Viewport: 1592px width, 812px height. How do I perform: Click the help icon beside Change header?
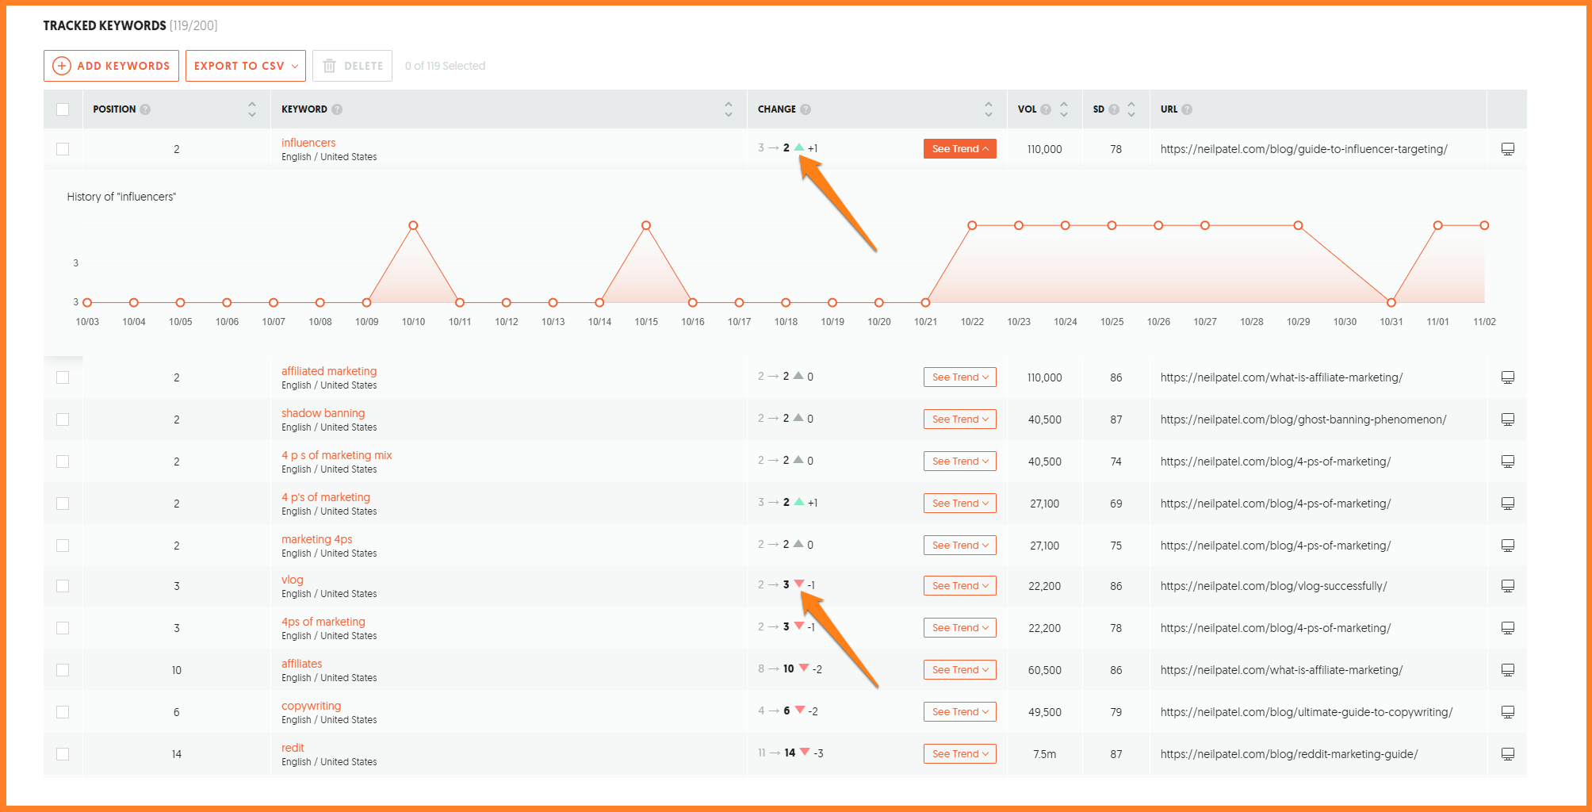click(x=806, y=109)
